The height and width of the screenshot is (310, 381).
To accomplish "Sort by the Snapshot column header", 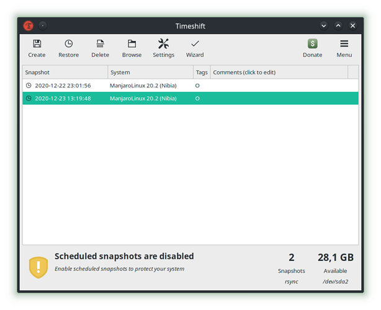I will coord(65,73).
